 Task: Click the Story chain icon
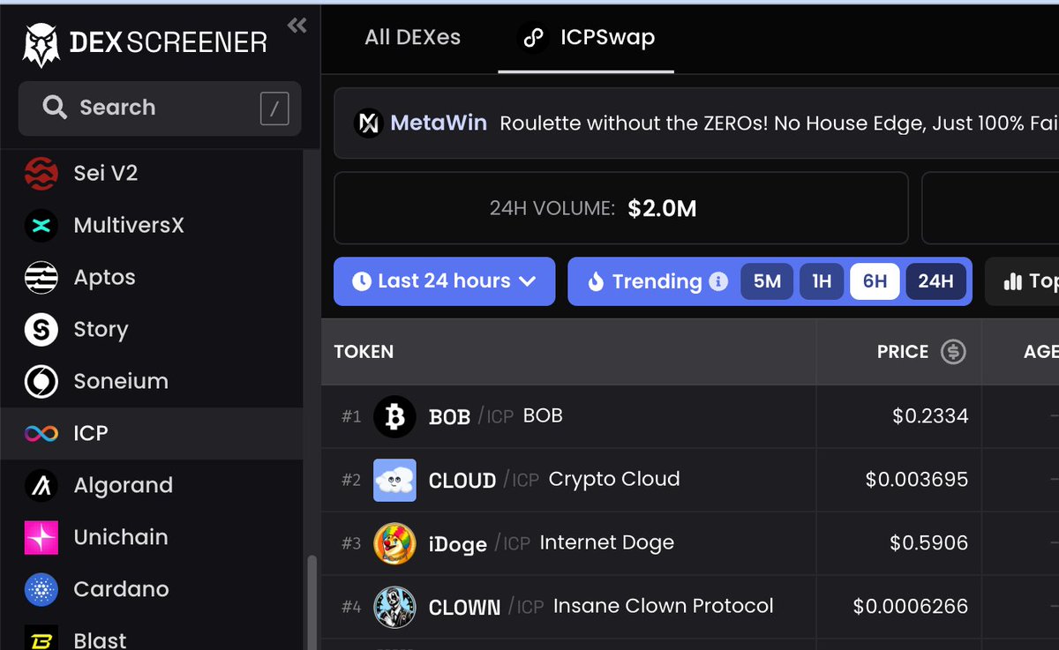[41, 330]
